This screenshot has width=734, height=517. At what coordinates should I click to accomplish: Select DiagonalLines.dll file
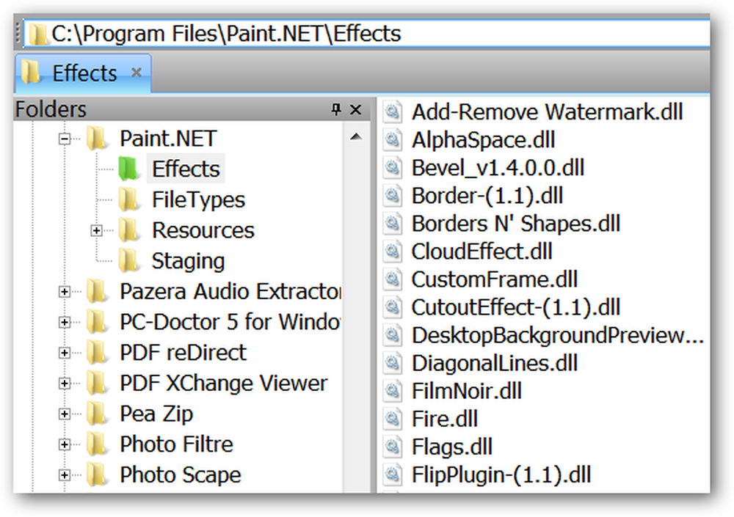pyautogui.click(x=495, y=364)
